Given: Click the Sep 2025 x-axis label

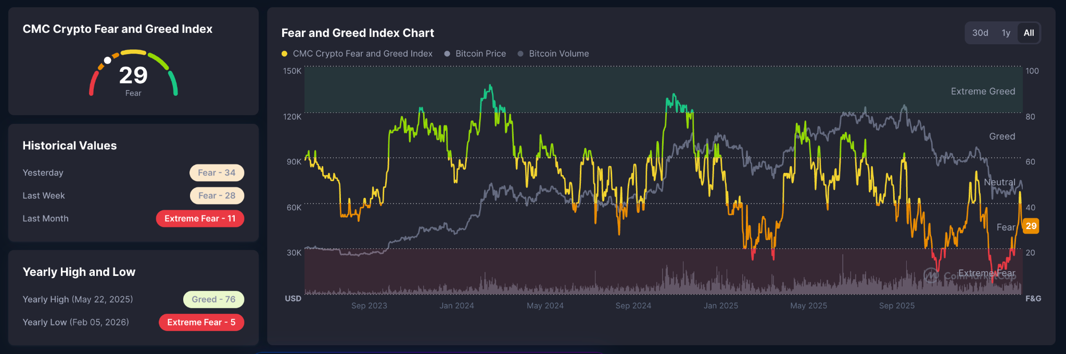Looking at the screenshot, I should pyautogui.click(x=897, y=306).
